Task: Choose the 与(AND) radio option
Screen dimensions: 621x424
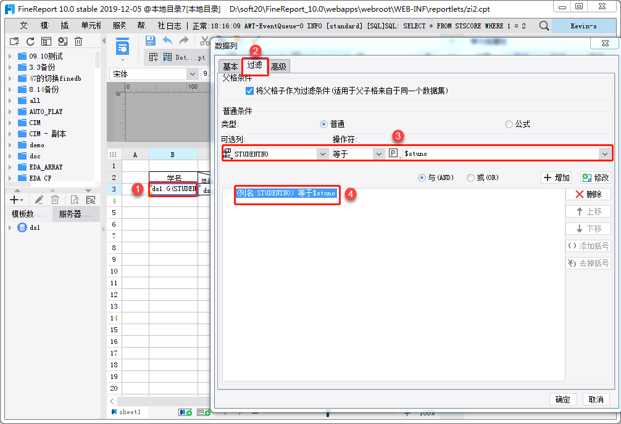Action: [x=422, y=177]
